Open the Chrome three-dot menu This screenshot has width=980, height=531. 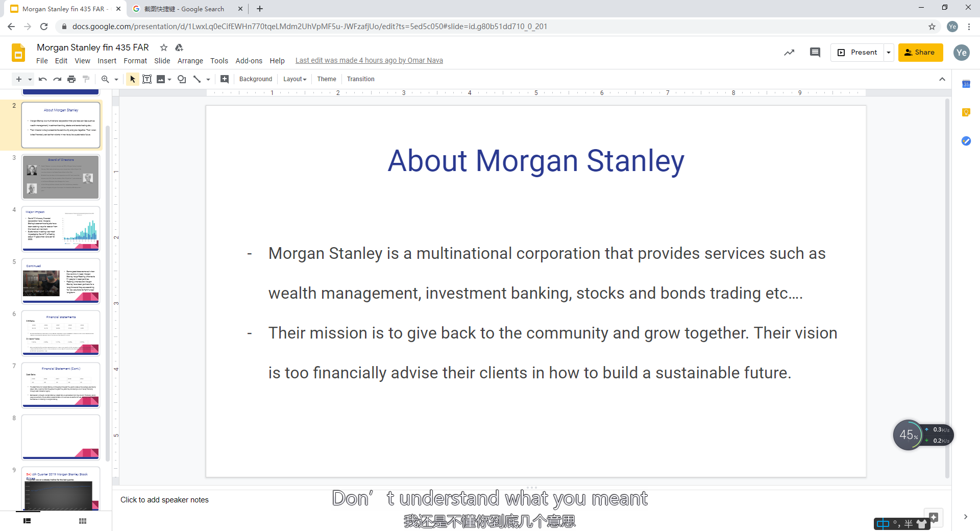coord(969,27)
